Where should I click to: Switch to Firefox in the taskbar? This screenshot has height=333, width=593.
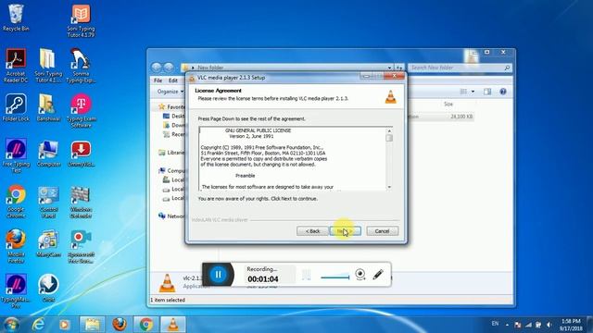point(120,325)
